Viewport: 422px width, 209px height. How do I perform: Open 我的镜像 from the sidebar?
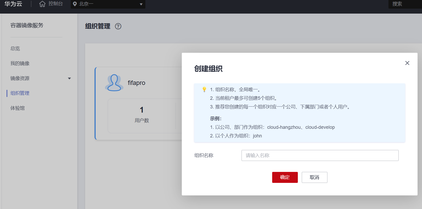tap(20, 63)
